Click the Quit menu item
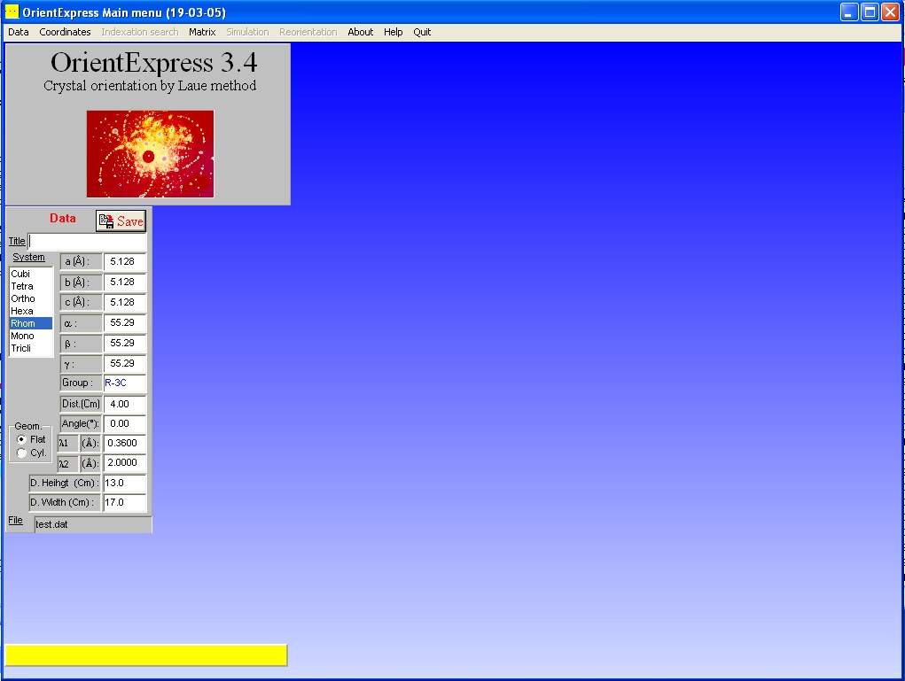This screenshot has height=681, width=905. [x=422, y=32]
